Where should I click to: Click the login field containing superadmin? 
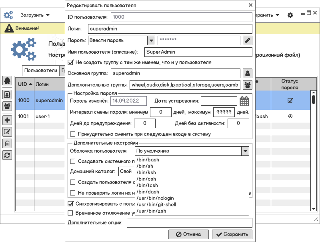(170, 29)
